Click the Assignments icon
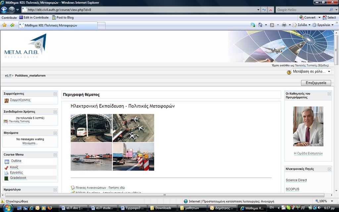 pyautogui.click(x=6, y=173)
